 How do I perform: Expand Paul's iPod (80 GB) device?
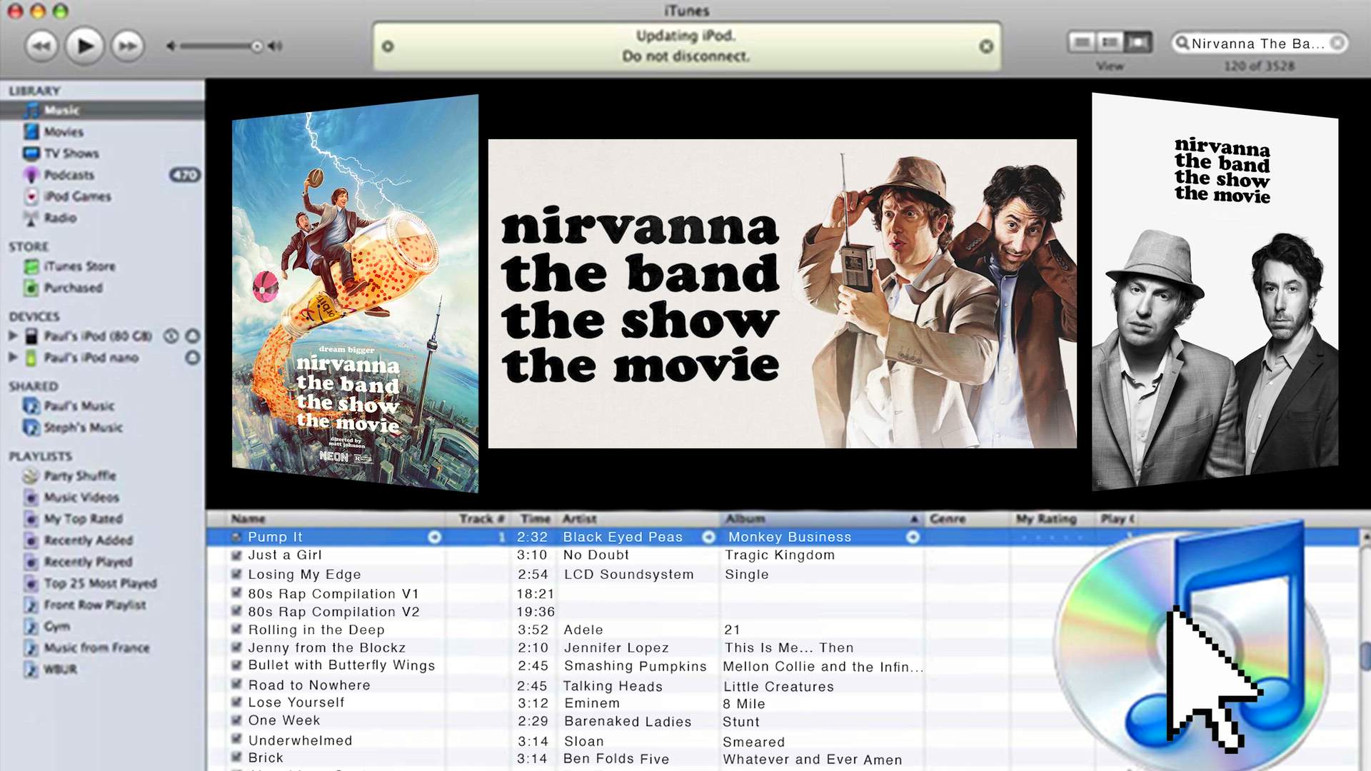point(13,336)
